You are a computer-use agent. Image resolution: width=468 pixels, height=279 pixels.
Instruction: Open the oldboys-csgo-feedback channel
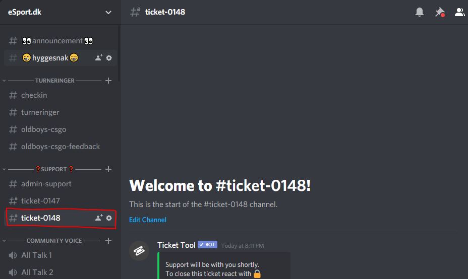pyautogui.click(x=60, y=147)
